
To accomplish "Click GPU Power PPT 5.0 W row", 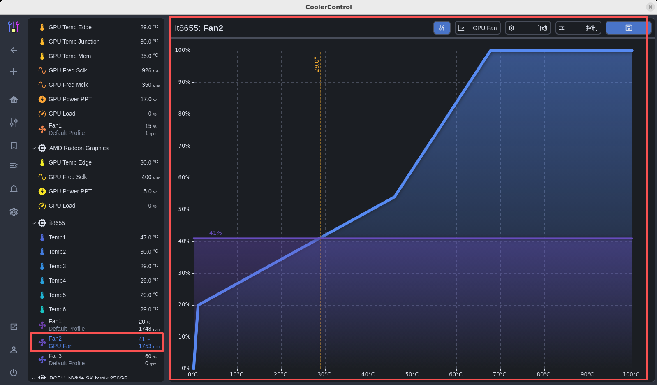I will pyautogui.click(x=97, y=191).
